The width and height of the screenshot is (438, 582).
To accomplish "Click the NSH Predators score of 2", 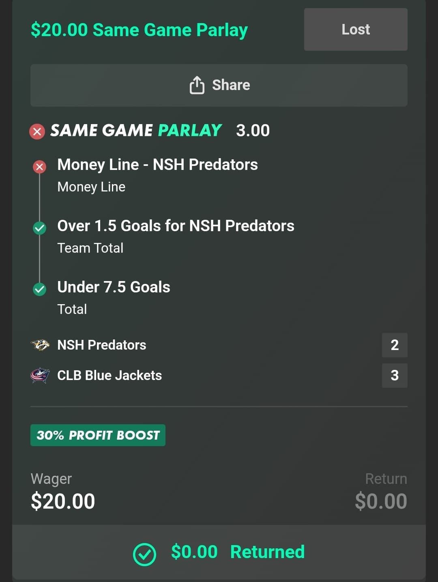I will coord(395,345).
